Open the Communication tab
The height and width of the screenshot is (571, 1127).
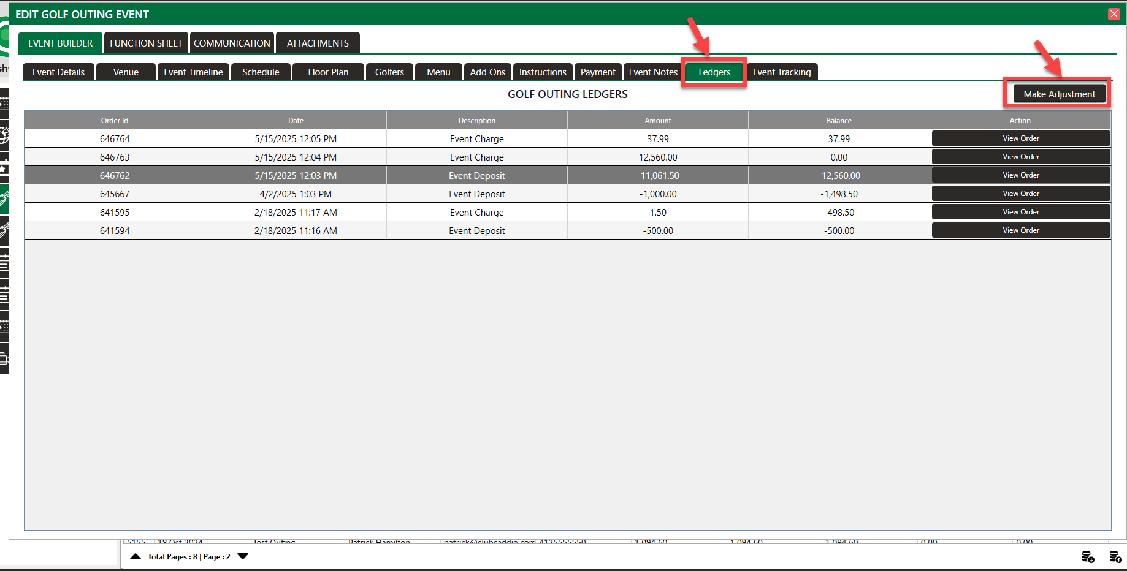click(x=232, y=43)
